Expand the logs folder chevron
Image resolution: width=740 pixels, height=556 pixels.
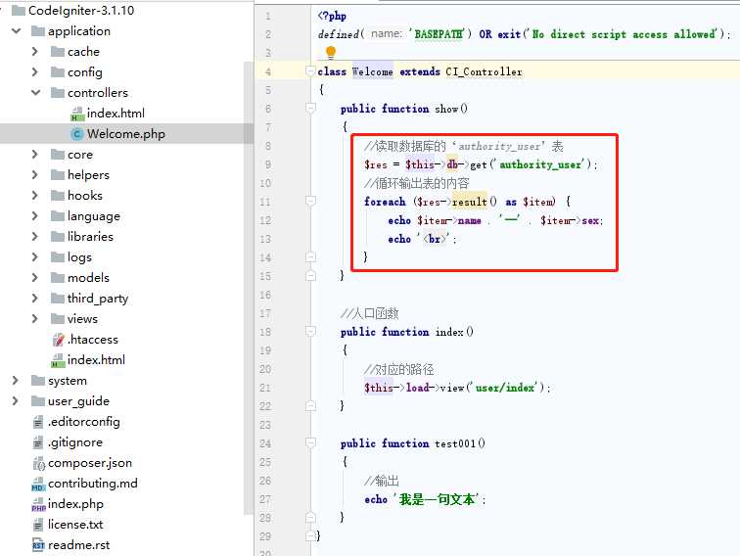point(35,257)
